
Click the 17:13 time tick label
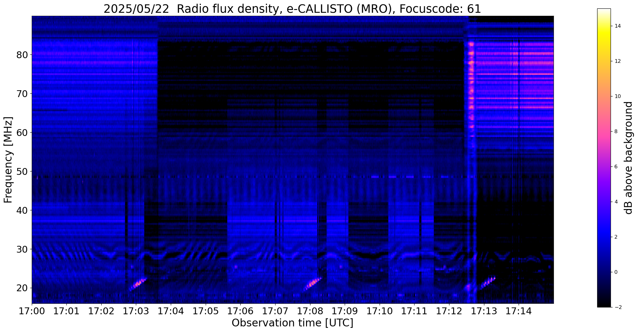(x=484, y=311)
